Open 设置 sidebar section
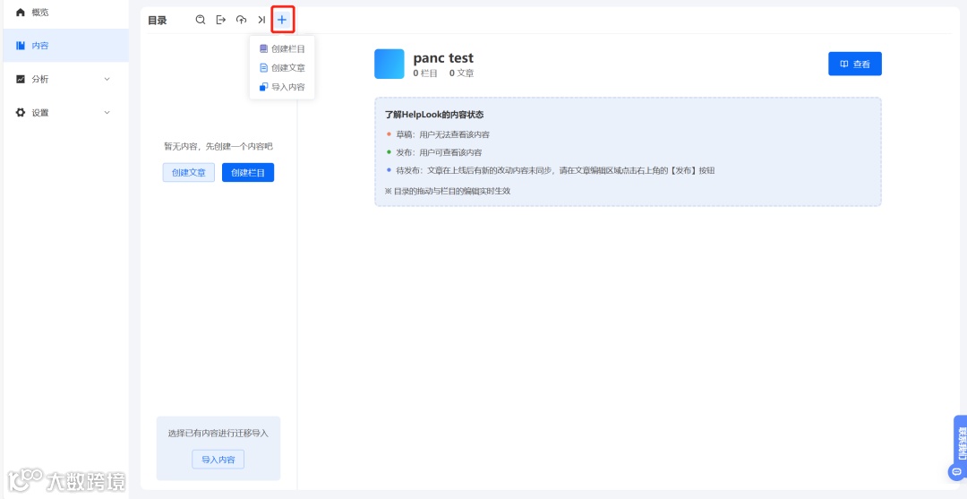Screen dimensions: 967x499 (66, 112)
